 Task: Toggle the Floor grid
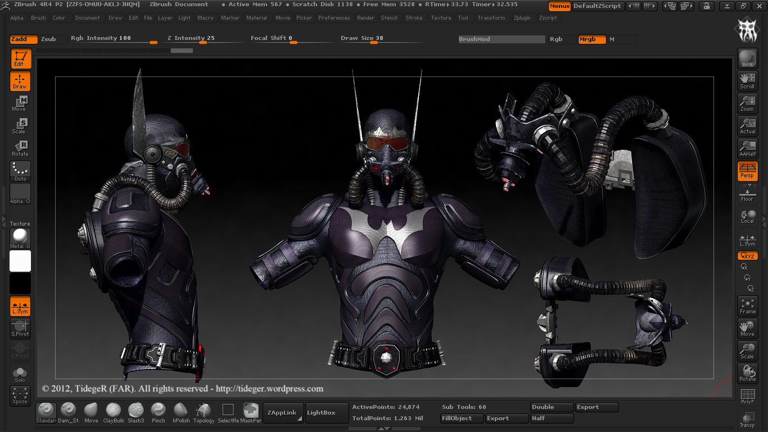[x=747, y=194]
